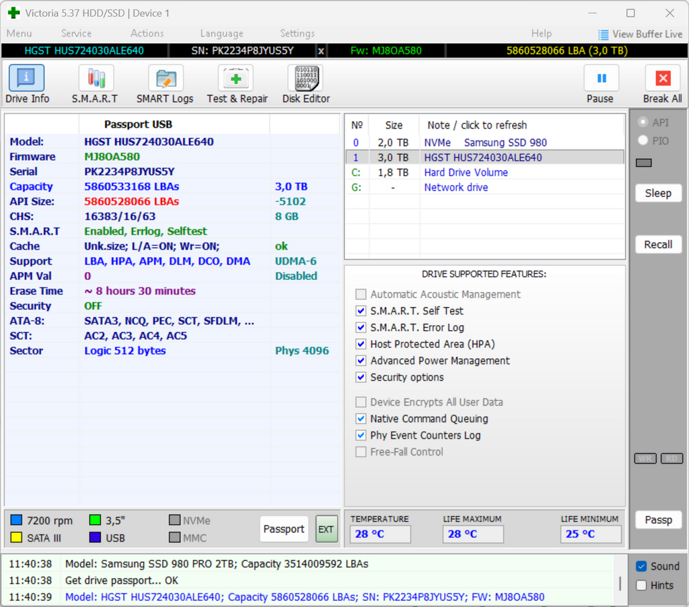This screenshot has height=607, width=689.
Task: Open the Service menu
Action: (x=77, y=34)
